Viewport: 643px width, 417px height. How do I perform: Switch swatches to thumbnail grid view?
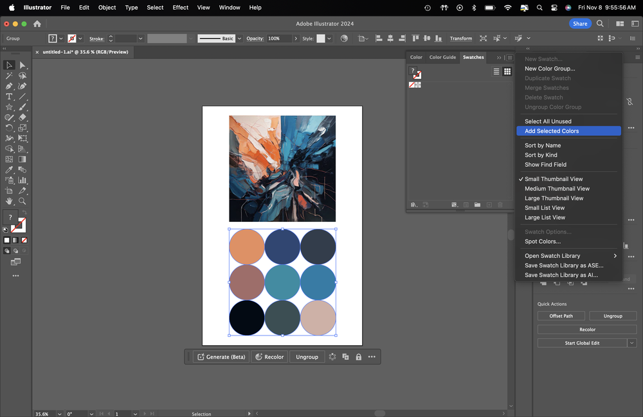coord(507,72)
